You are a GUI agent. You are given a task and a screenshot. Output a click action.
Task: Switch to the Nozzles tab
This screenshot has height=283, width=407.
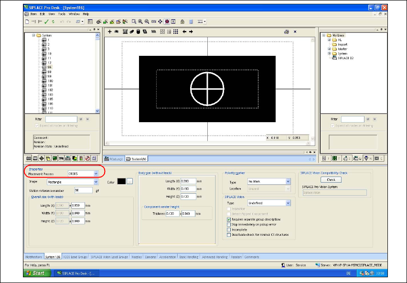point(137,257)
